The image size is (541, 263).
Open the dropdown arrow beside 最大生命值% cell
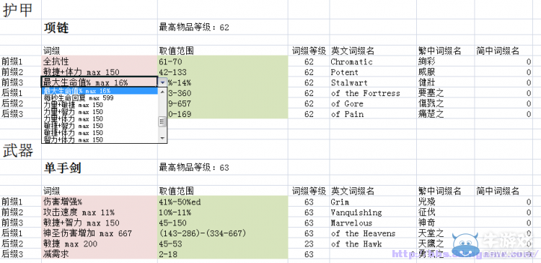tap(162, 82)
